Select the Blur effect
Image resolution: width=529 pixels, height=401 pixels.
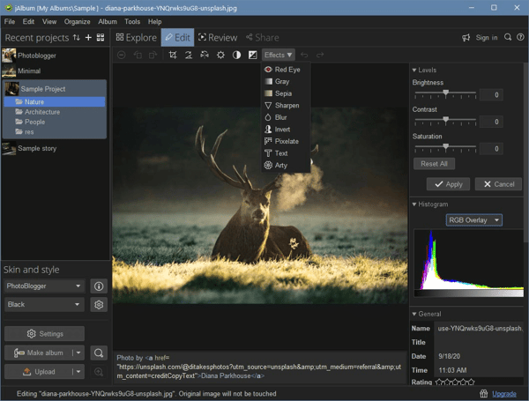pos(286,117)
